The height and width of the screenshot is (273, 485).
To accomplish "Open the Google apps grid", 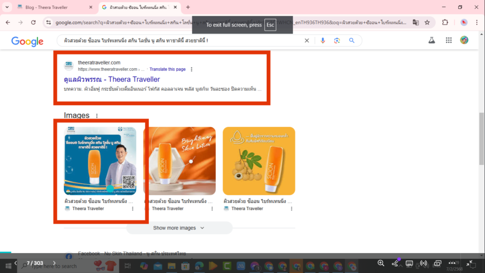I will (x=449, y=40).
